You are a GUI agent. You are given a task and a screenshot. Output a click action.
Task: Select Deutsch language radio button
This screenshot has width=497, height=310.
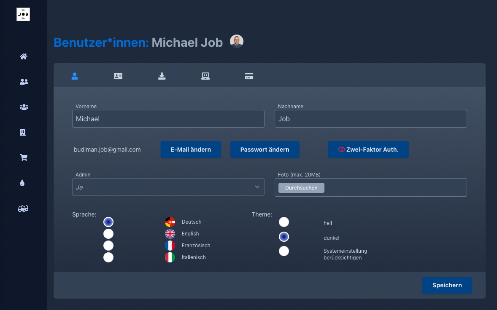pos(108,222)
